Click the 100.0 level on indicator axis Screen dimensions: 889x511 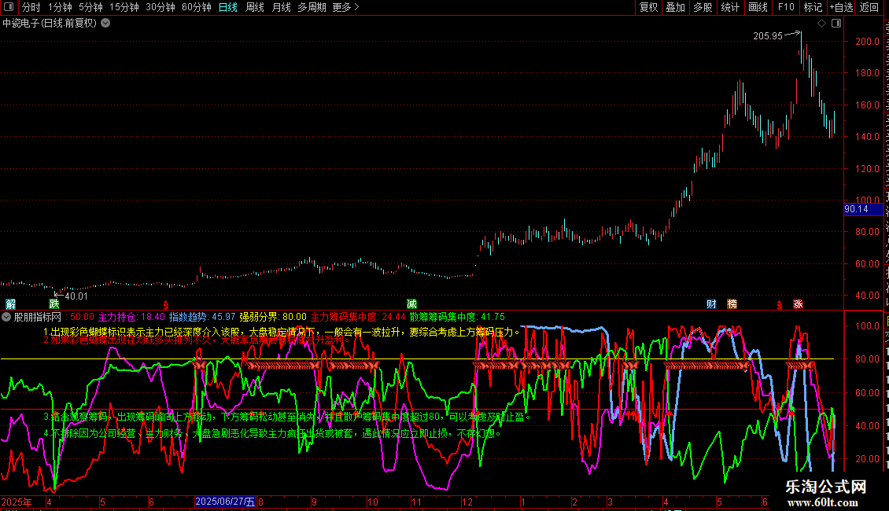pyautogui.click(x=868, y=325)
